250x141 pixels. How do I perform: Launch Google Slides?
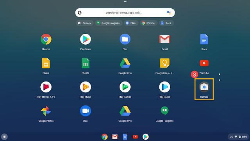click(x=46, y=63)
